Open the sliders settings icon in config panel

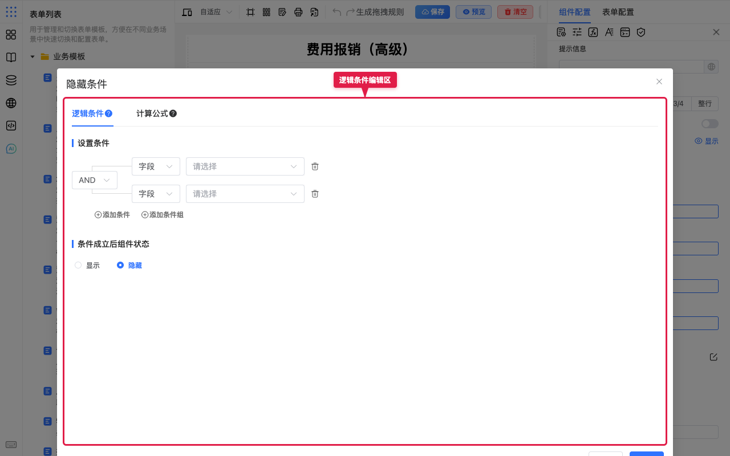pyautogui.click(x=577, y=32)
